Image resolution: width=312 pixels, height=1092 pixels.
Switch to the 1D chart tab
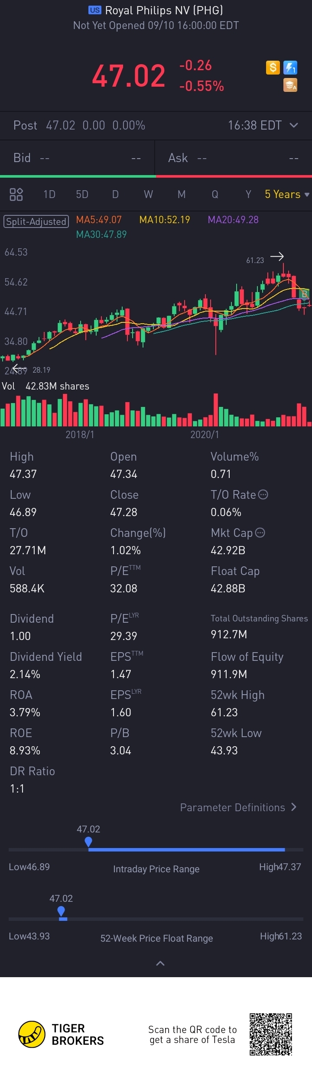pos(49,194)
